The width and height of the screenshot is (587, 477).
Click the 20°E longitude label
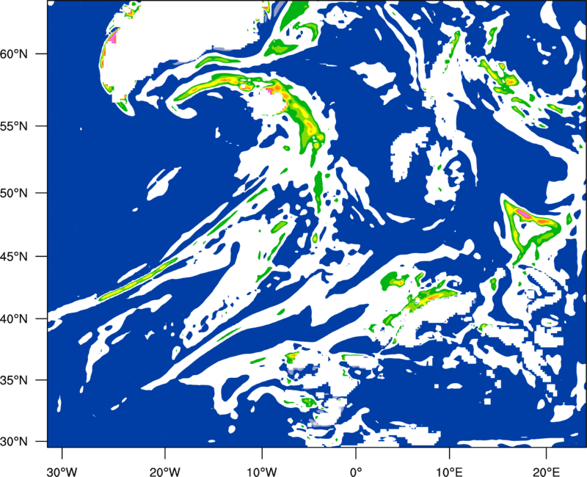point(546,471)
